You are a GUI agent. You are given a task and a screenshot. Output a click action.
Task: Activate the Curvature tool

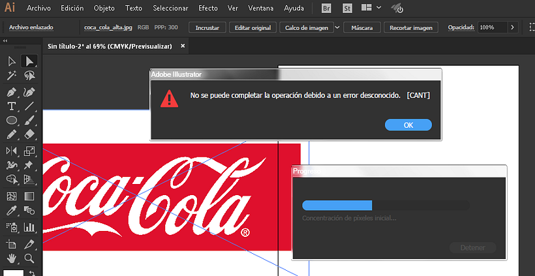pos(29,92)
